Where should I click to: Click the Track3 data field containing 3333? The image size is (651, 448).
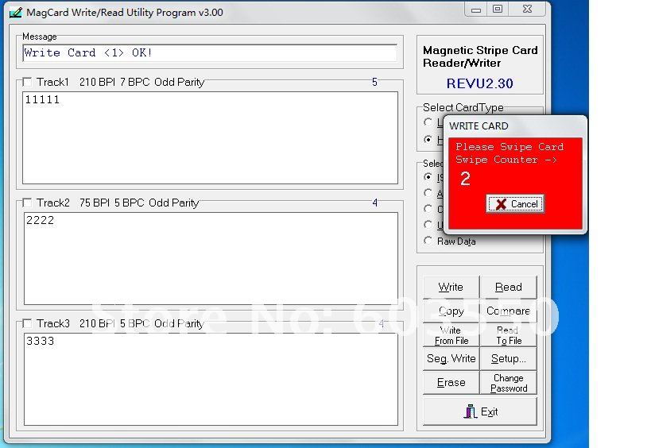tap(210, 379)
